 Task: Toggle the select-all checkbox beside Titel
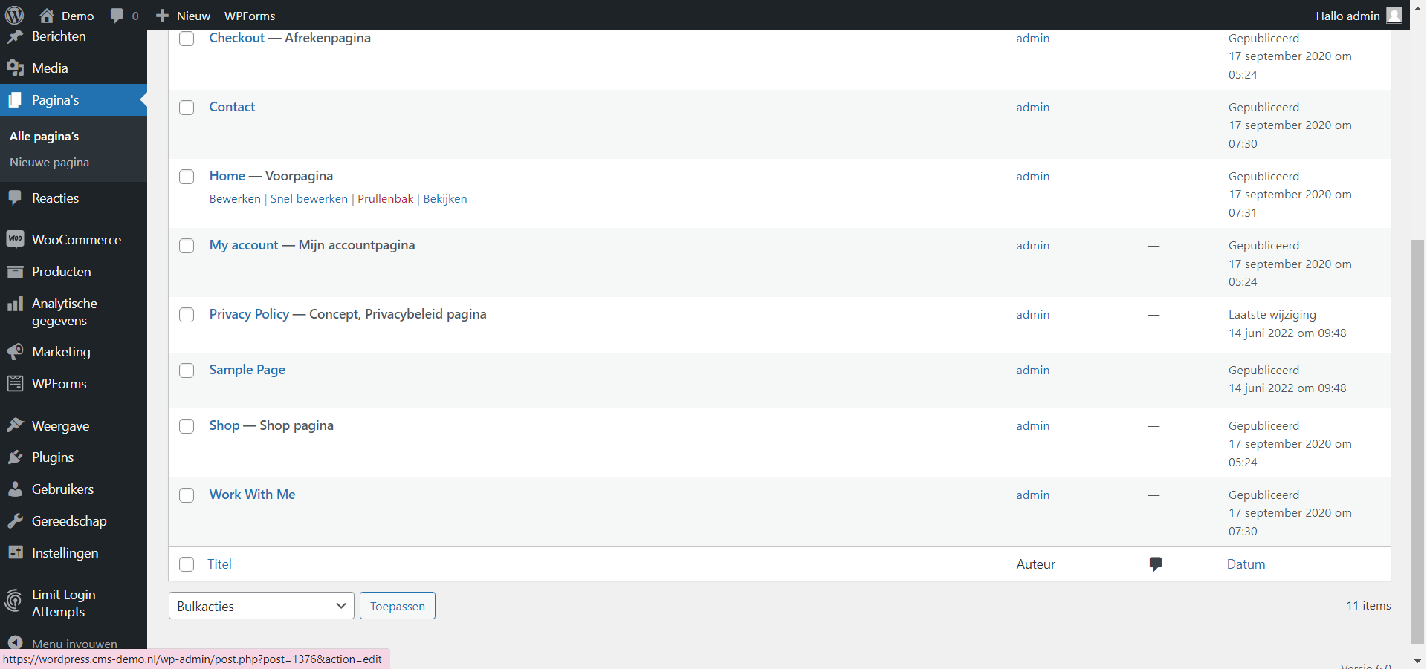point(187,564)
